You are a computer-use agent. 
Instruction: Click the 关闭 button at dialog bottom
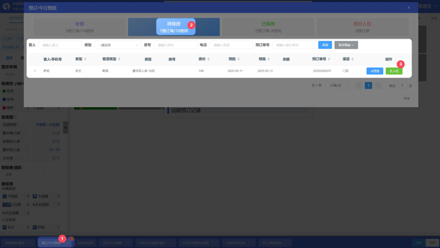tap(406, 98)
